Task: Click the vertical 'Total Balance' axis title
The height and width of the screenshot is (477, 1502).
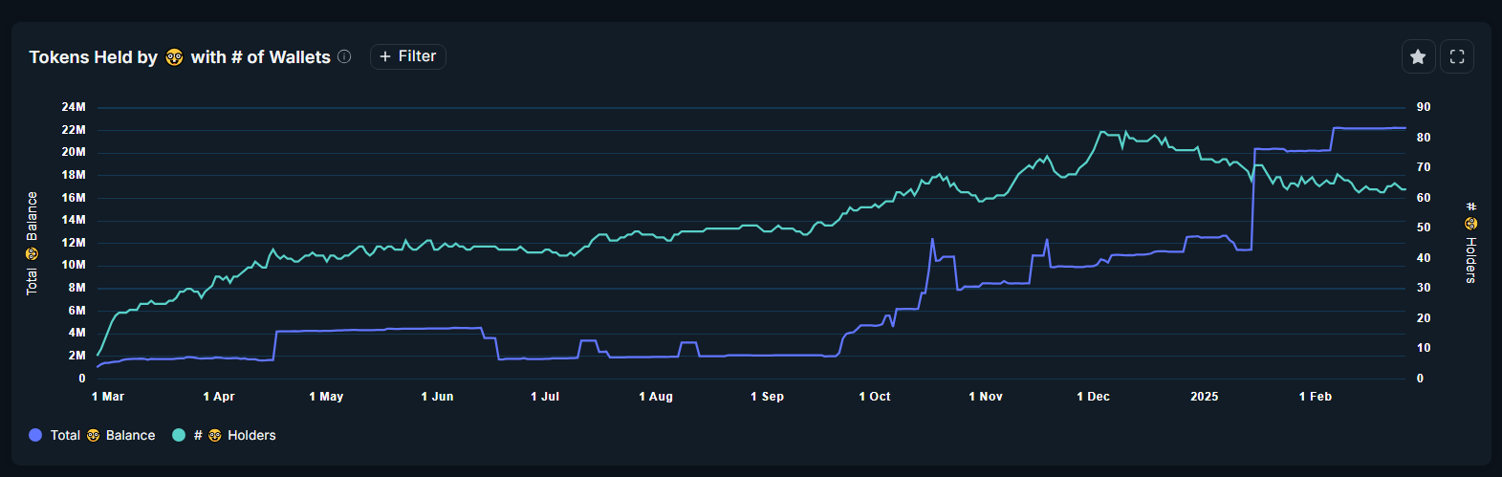Action: (32, 243)
